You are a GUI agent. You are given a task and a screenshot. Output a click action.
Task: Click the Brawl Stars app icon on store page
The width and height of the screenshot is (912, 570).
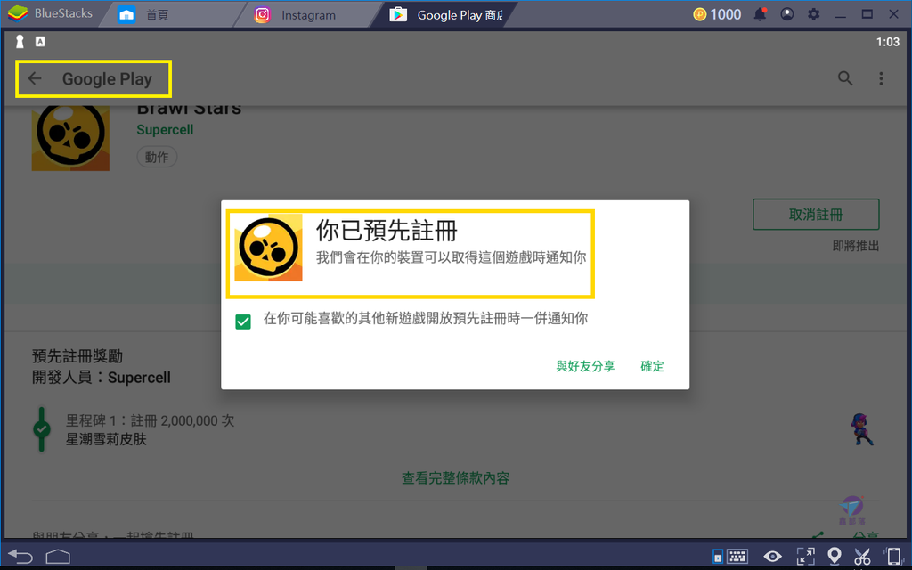coord(70,138)
